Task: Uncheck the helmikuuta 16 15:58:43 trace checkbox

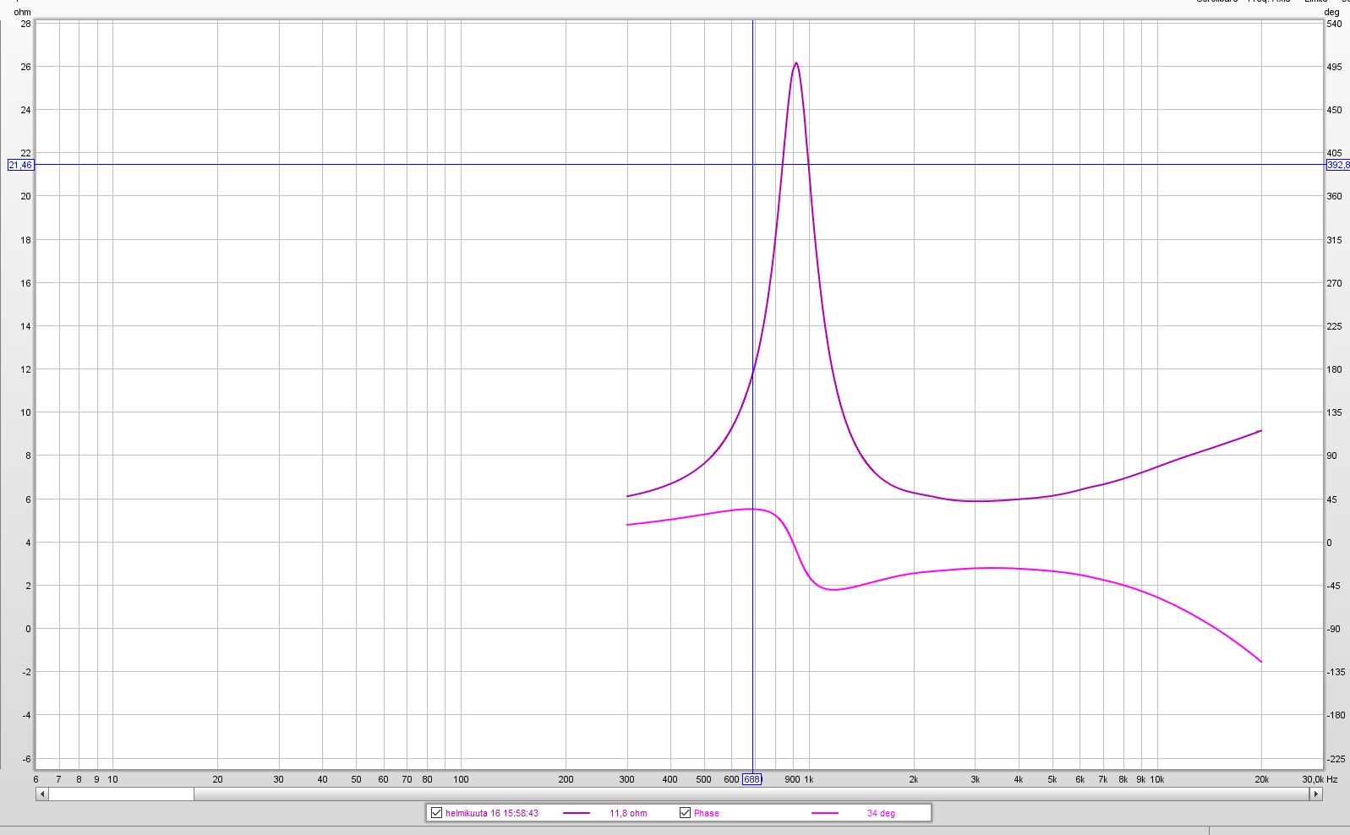Action: (436, 813)
